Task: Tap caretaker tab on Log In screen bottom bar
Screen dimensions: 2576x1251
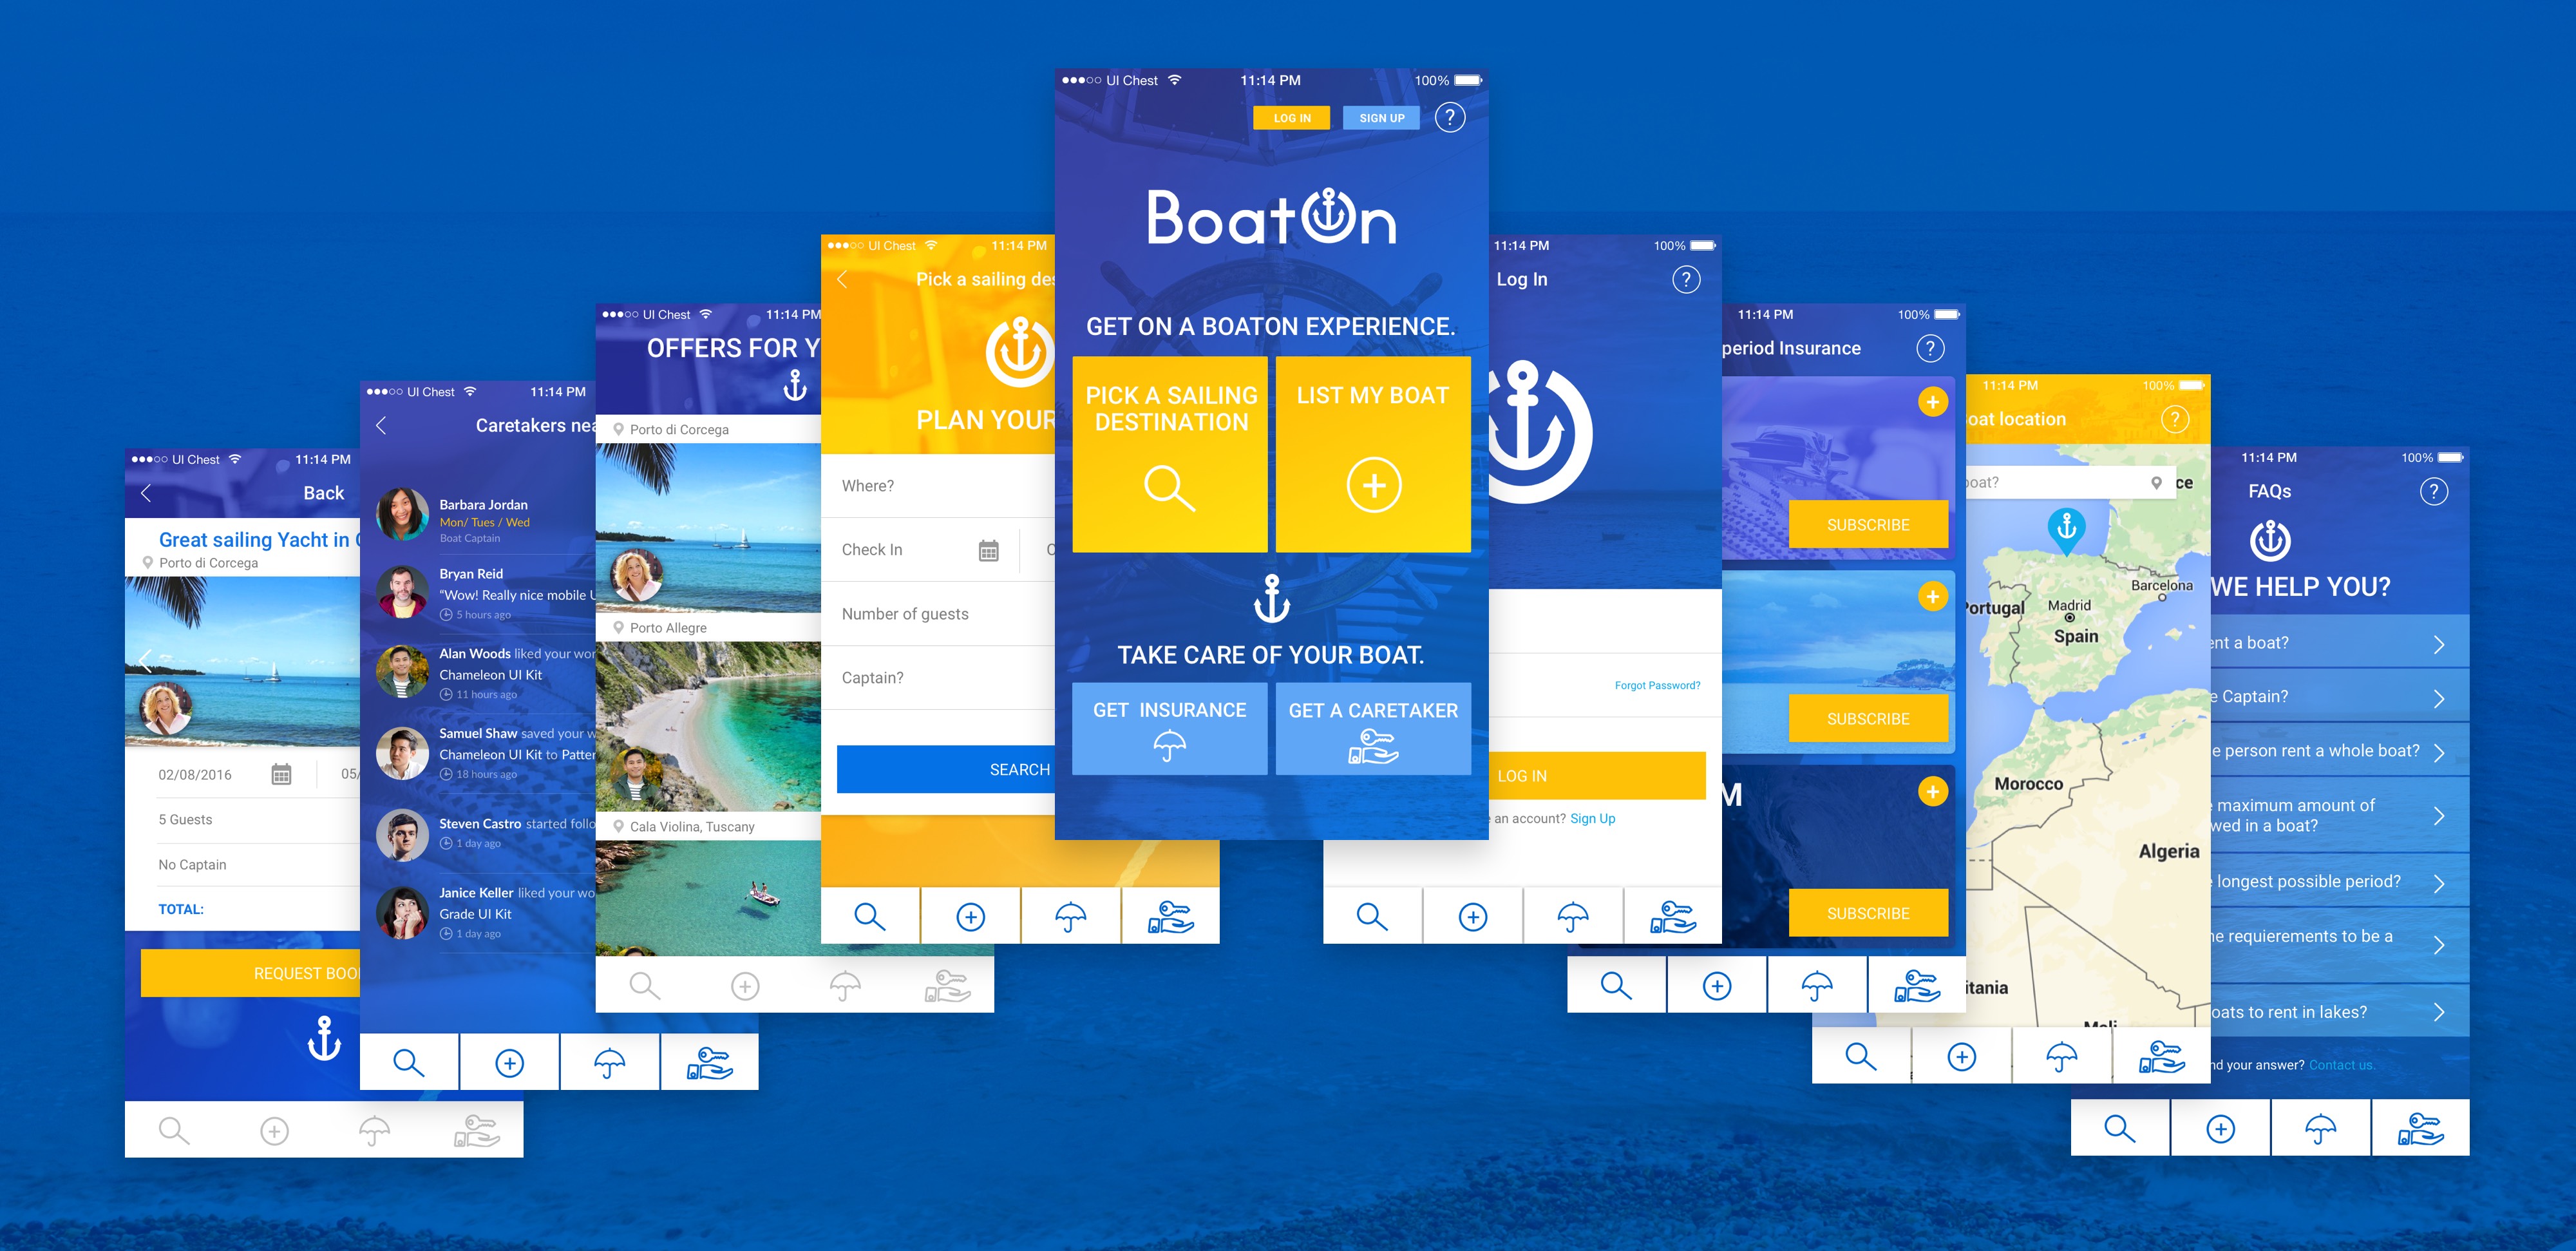Action: pyautogui.click(x=1673, y=916)
